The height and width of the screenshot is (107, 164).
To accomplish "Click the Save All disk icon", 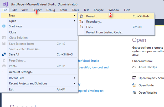I will tap(4, 54).
